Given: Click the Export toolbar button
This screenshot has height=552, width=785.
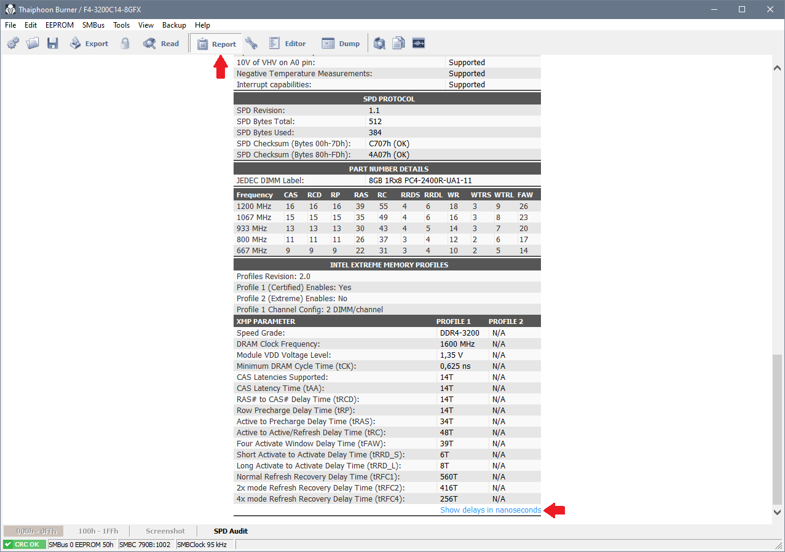Looking at the screenshot, I should pos(89,44).
